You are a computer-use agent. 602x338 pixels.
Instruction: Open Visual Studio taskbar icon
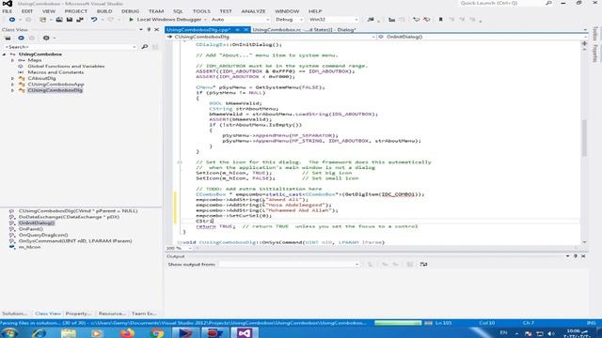(x=245, y=333)
